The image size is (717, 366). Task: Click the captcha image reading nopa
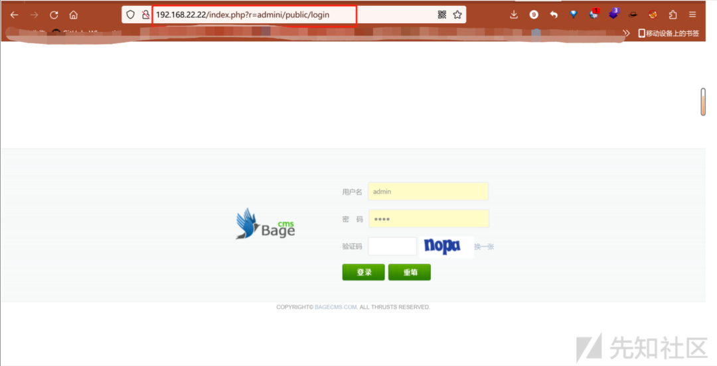click(x=446, y=247)
